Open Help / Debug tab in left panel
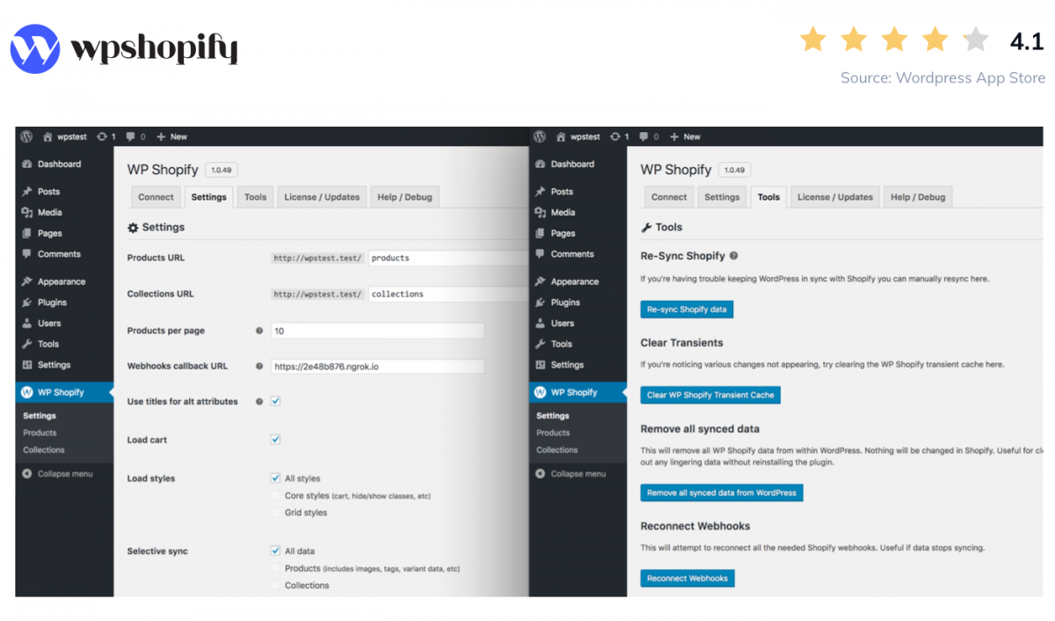 click(x=404, y=197)
